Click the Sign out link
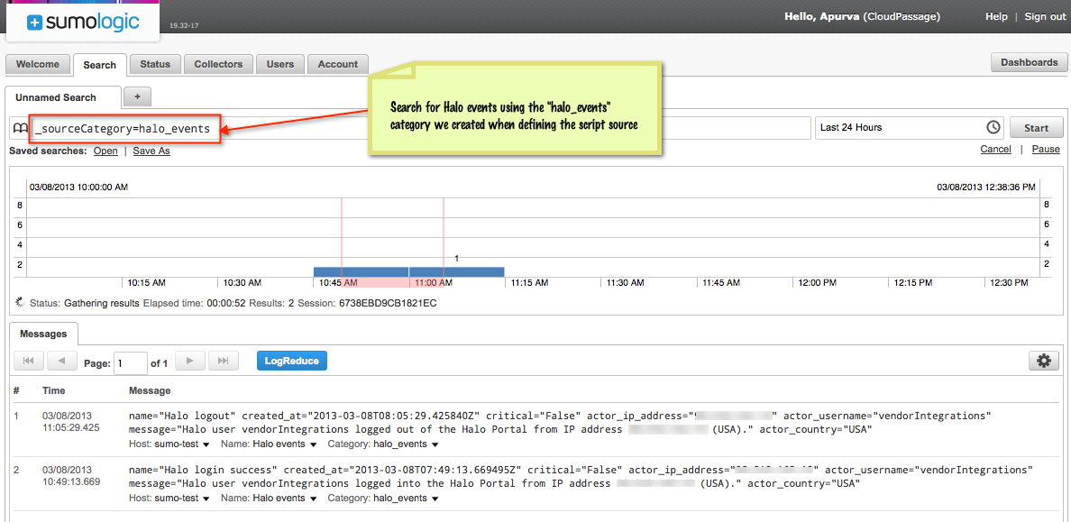This screenshot has height=522, width=1071. [x=1045, y=16]
